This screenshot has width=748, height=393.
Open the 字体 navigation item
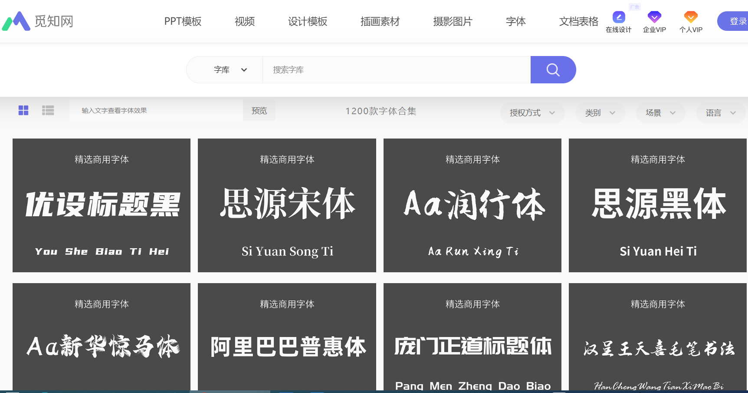pyautogui.click(x=515, y=21)
